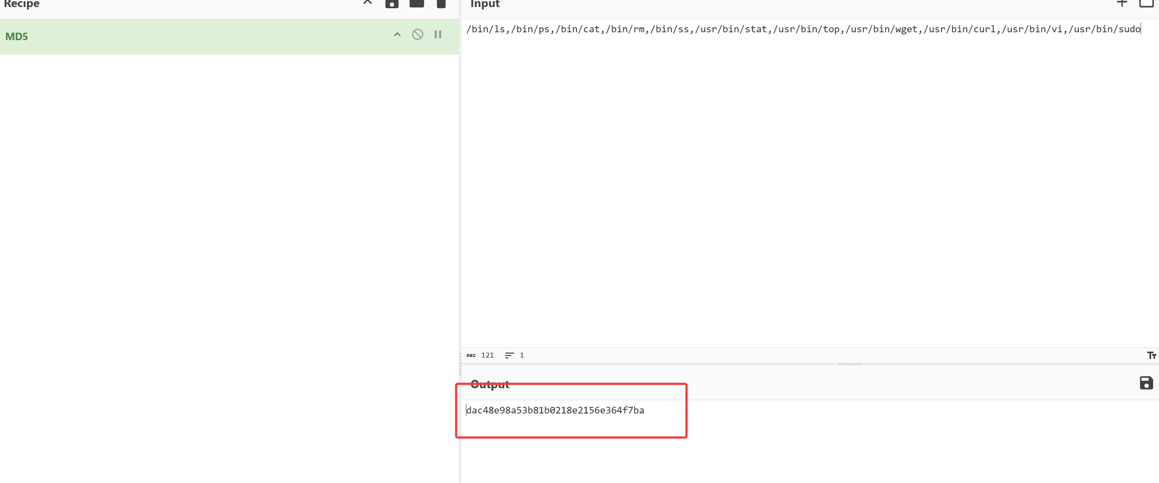Hide MD5 operation arguments with green chevron
Screen dimensions: 1159x483
coord(397,35)
